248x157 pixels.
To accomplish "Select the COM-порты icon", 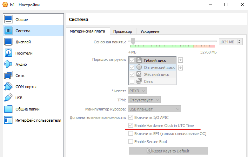I will (8, 87).
